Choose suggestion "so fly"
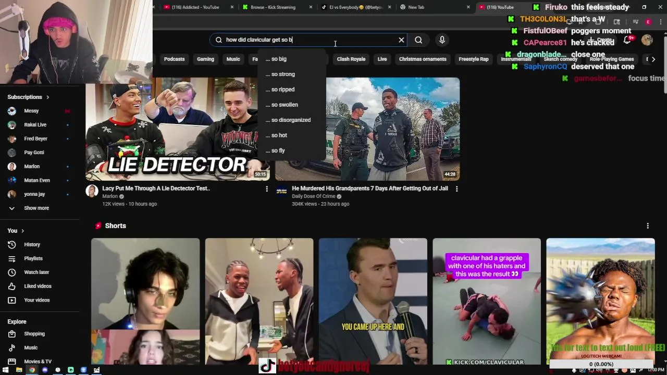The image size is (667, 375). click(x=275, y=151)
